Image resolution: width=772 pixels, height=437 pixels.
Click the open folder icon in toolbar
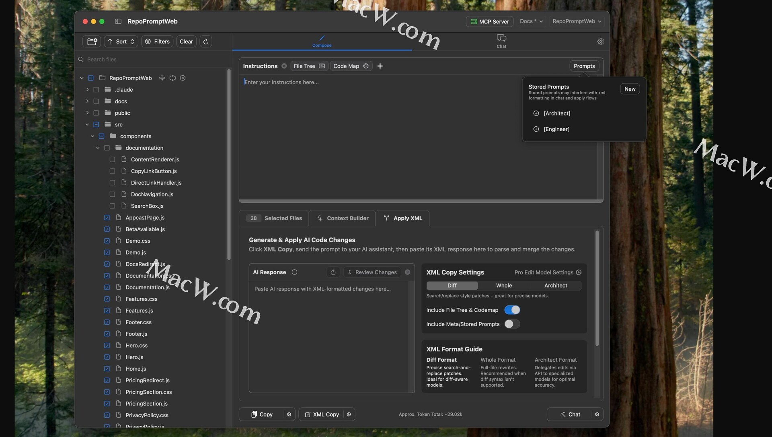point(92,41)
